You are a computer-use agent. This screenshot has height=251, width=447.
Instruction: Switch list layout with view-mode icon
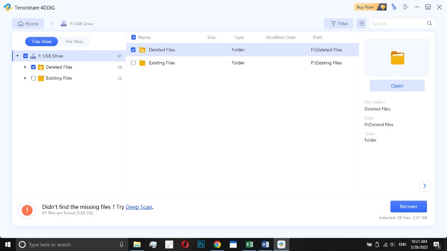pyautogui.click(x=361, y=24)
